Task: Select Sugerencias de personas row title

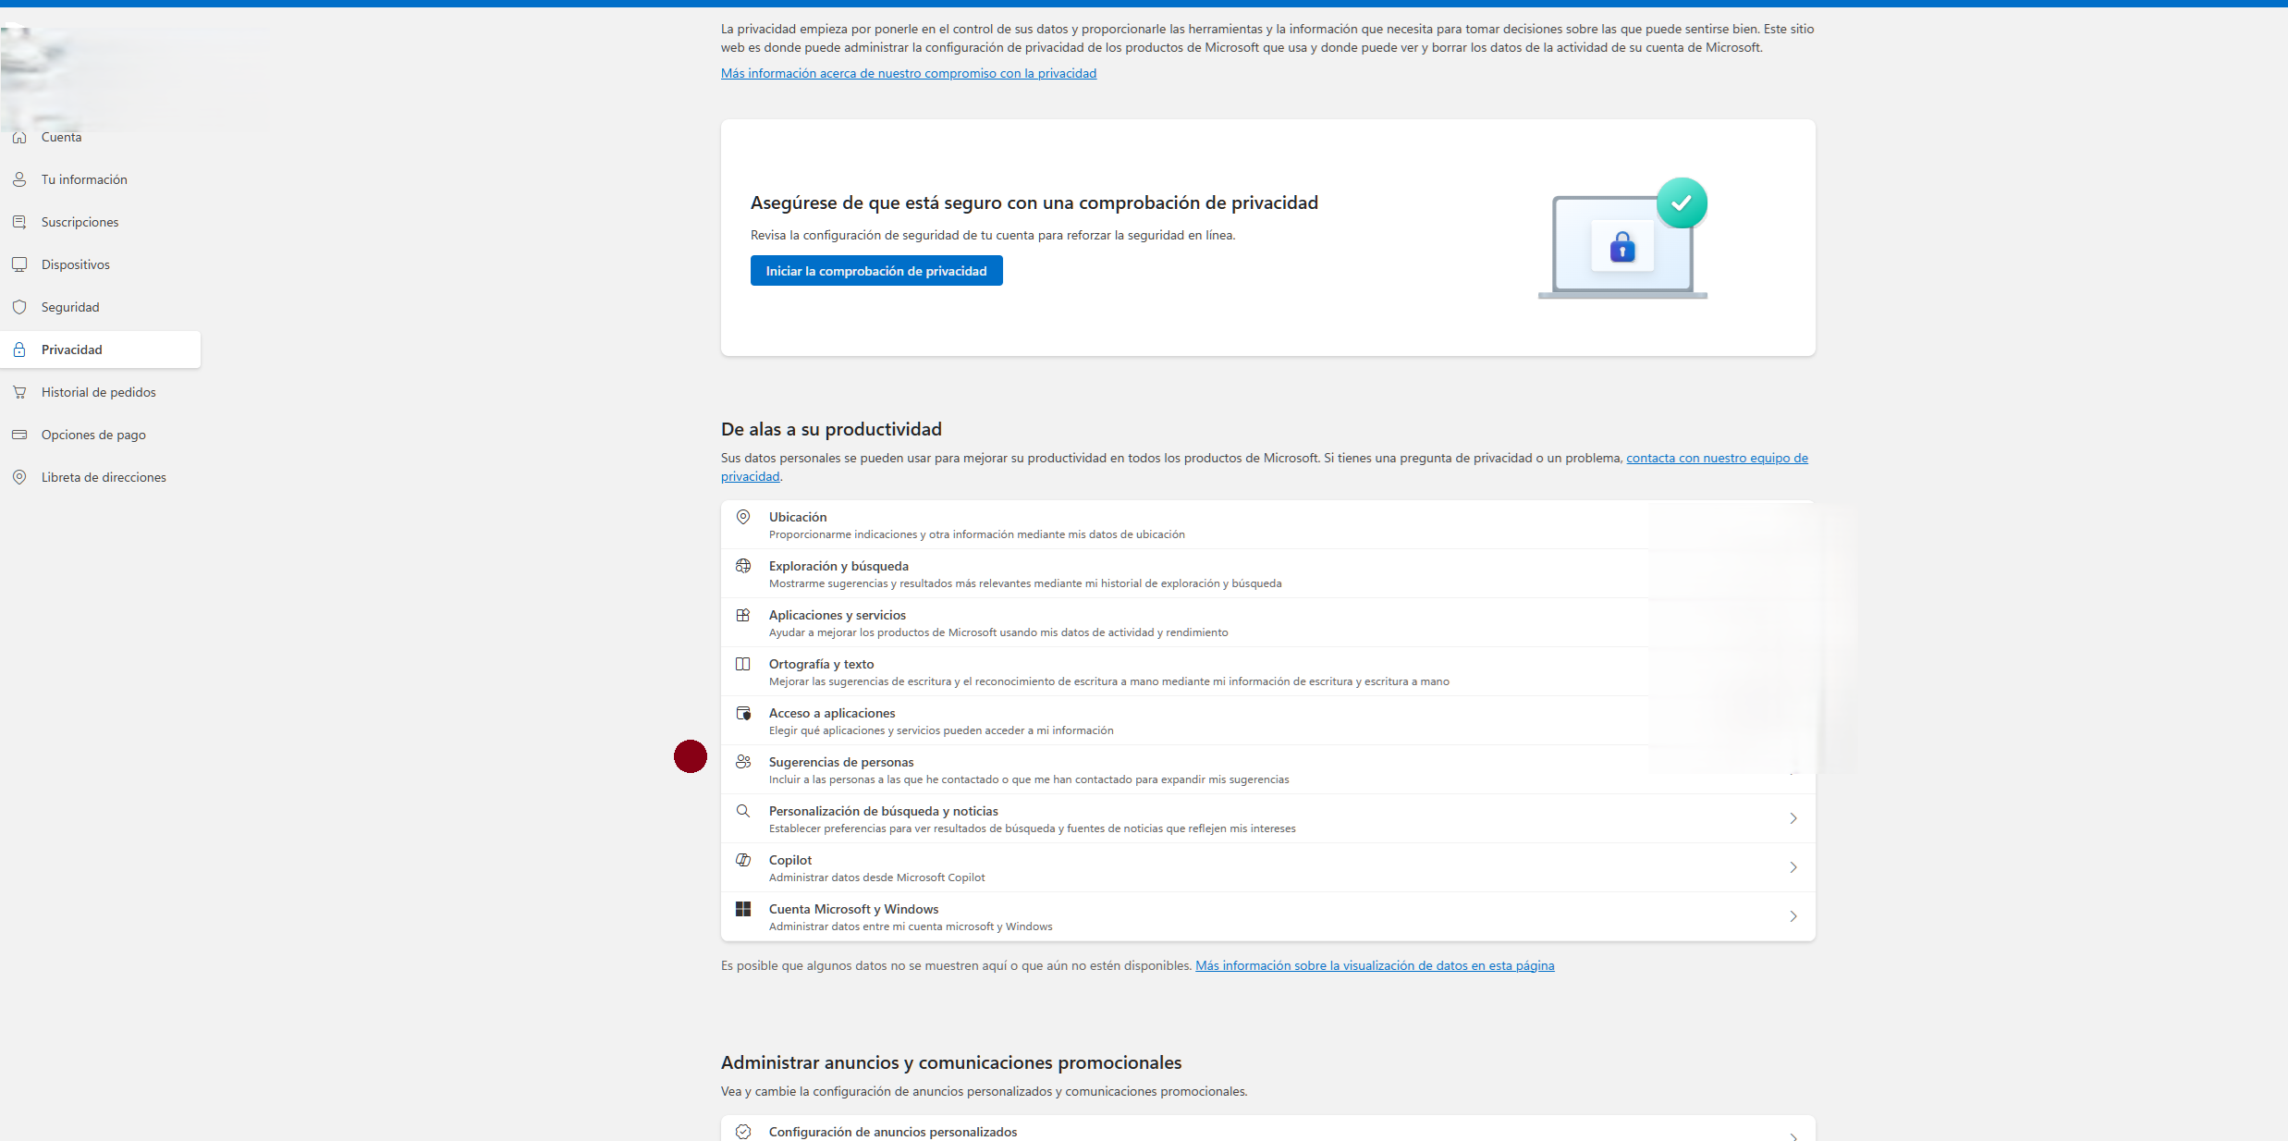Action: click(841, 762)
